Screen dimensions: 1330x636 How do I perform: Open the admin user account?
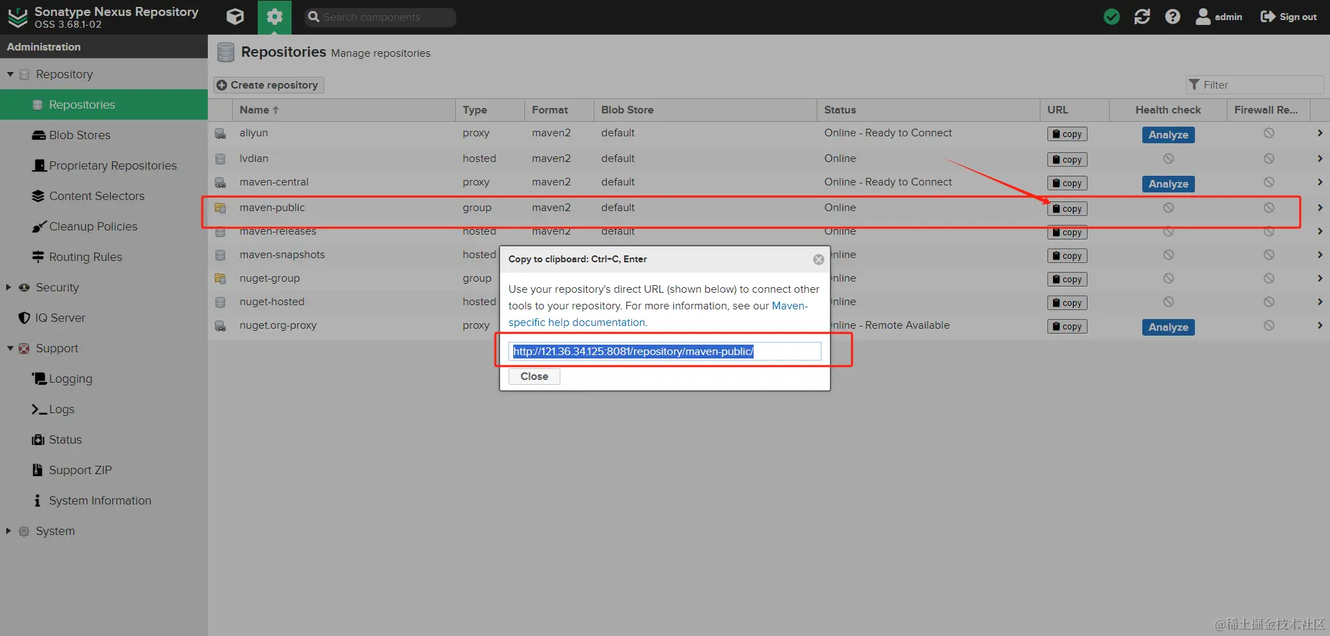[x=1219, y=17]
